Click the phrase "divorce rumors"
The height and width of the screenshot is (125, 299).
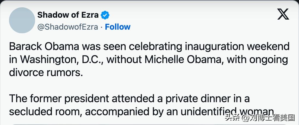(46, 73)
